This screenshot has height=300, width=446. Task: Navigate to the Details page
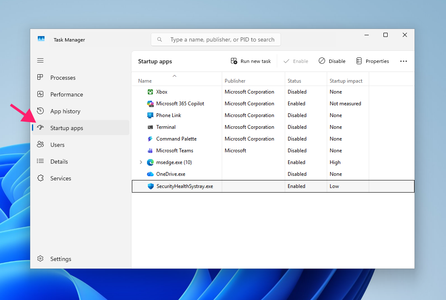point(81,162)
